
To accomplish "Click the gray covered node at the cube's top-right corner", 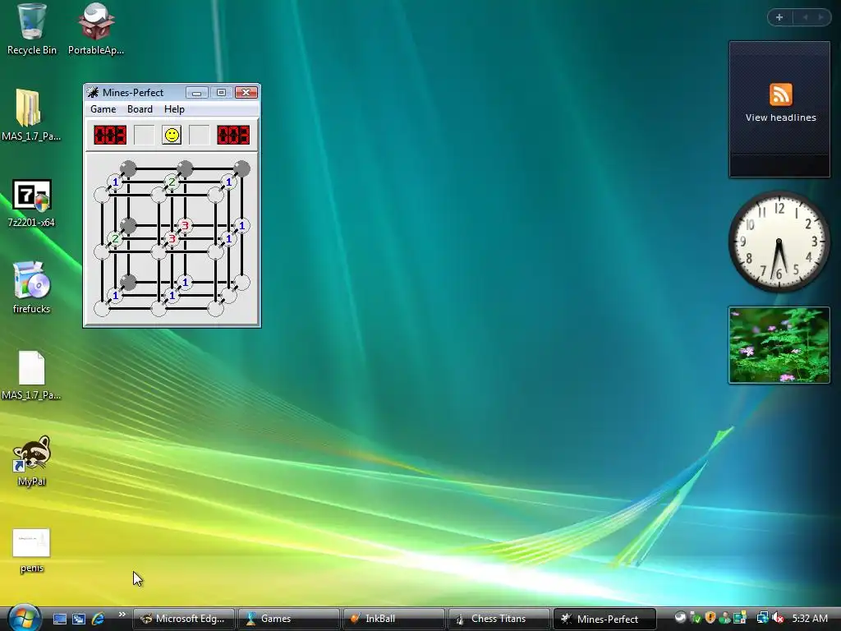I will tap(242, 168).
